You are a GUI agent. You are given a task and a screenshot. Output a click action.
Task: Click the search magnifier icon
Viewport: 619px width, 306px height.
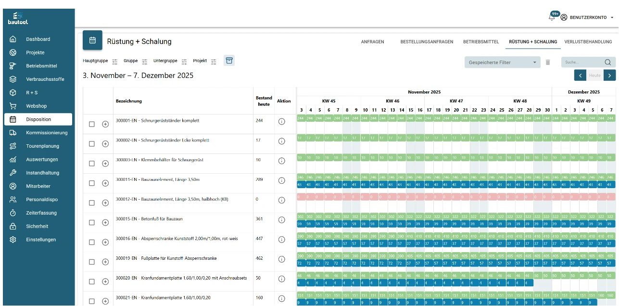tap(608, 62)
